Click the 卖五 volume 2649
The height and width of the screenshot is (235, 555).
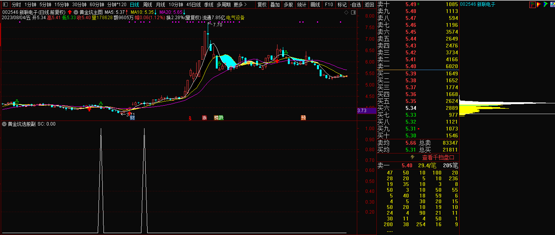452,39
